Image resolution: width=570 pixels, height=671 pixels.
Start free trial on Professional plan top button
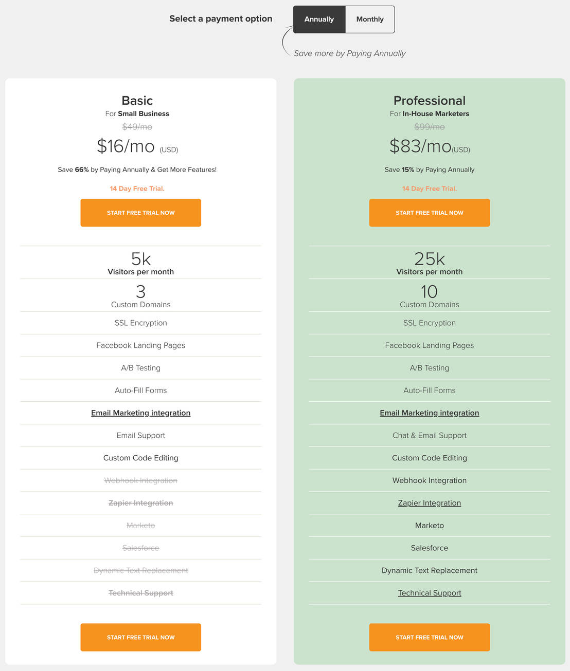(x=429, y=213)
